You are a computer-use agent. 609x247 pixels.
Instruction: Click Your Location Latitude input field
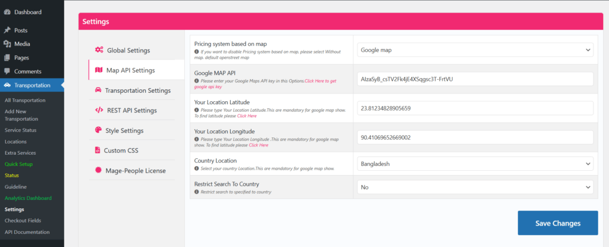(475, 108)
